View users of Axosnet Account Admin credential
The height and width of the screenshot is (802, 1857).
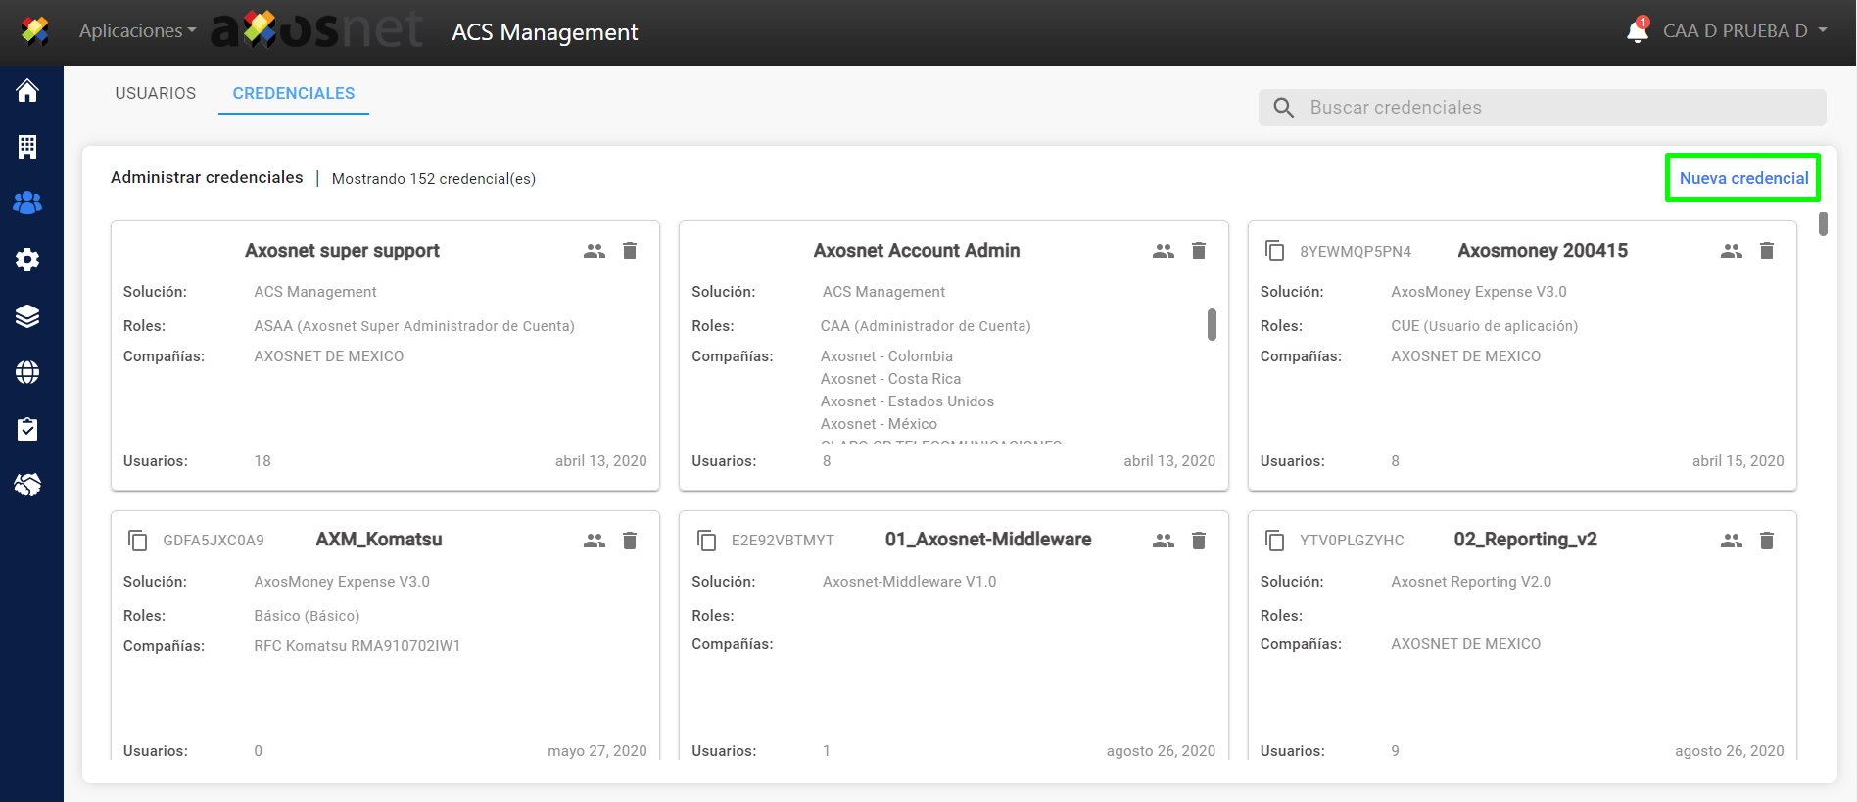1163,251
